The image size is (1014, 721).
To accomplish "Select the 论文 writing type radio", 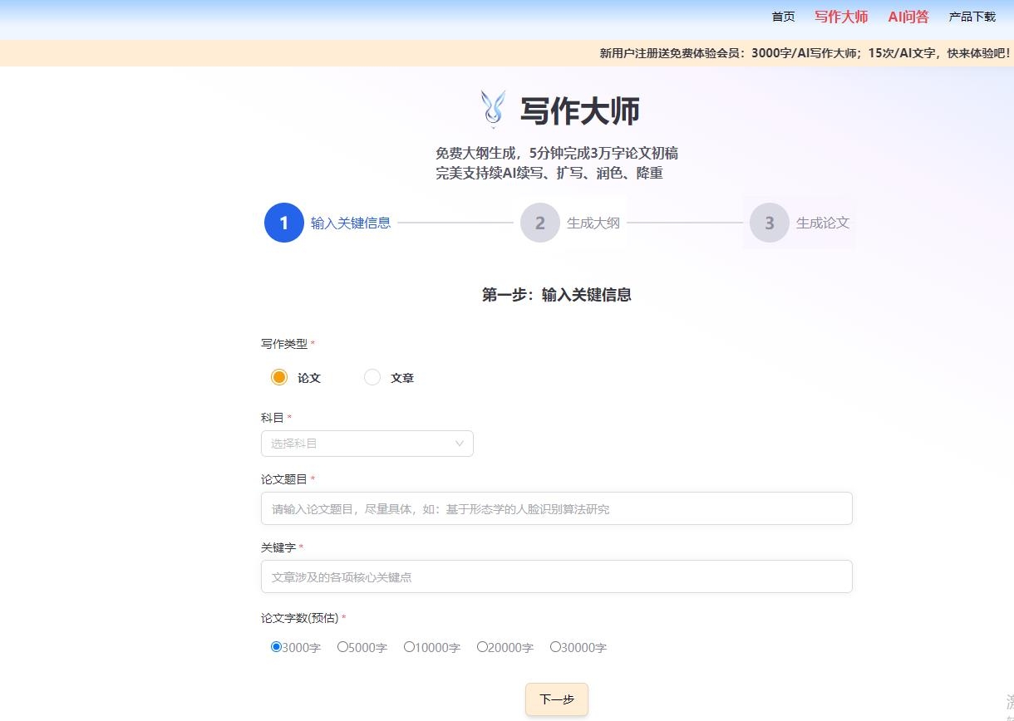I will point(279,377).
